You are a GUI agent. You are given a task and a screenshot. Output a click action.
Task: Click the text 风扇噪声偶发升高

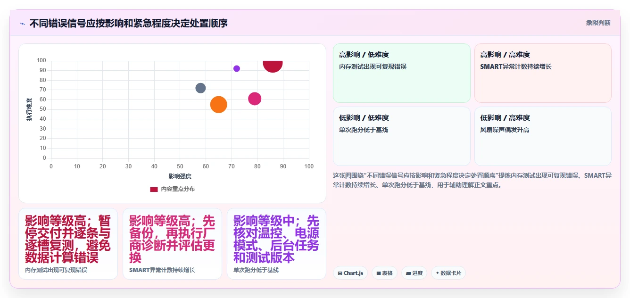(x=505, y=130)
